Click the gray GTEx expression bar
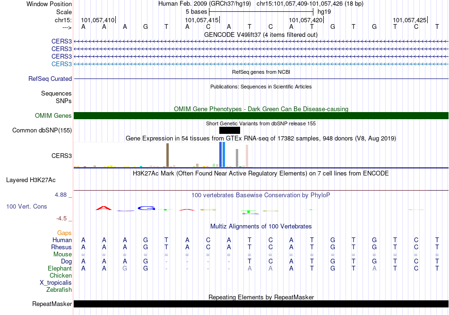 click(x=237, y=158)
